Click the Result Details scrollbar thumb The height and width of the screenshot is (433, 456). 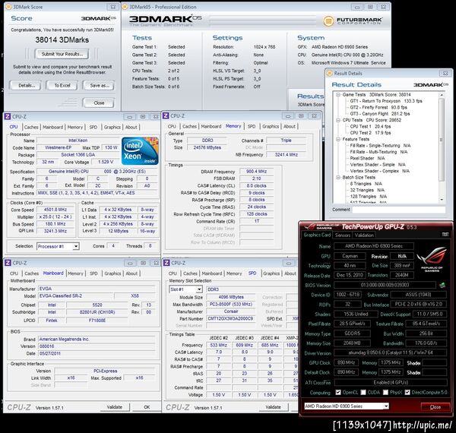(442, 140)
